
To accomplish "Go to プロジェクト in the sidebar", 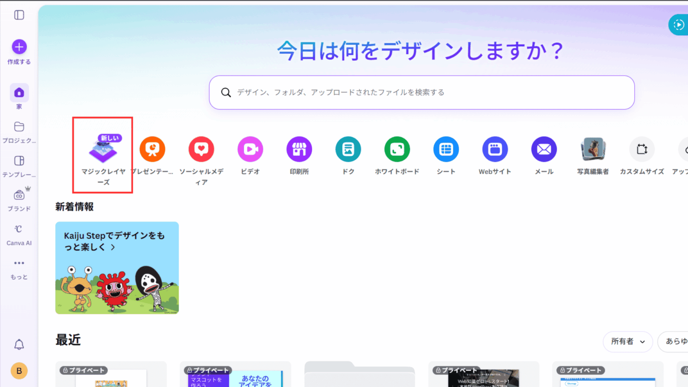I will tap(19, 131).
